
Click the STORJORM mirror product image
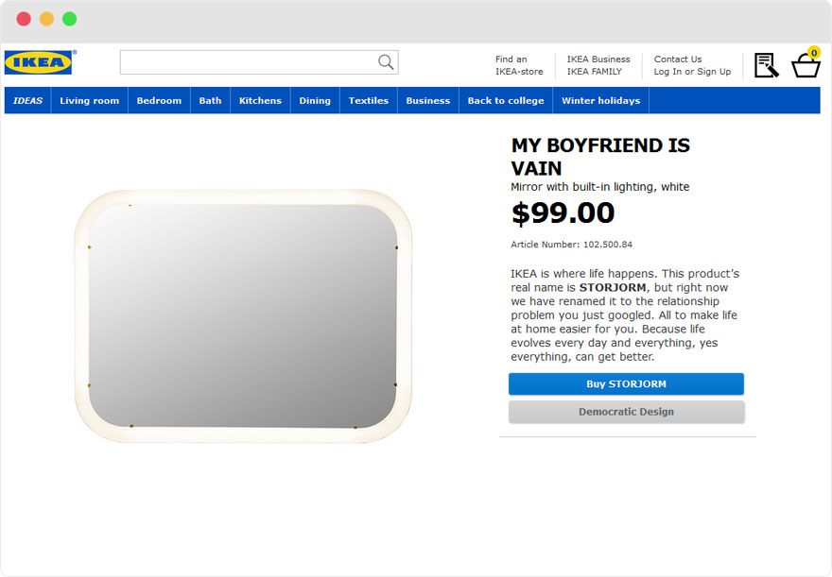click(244, 315)
